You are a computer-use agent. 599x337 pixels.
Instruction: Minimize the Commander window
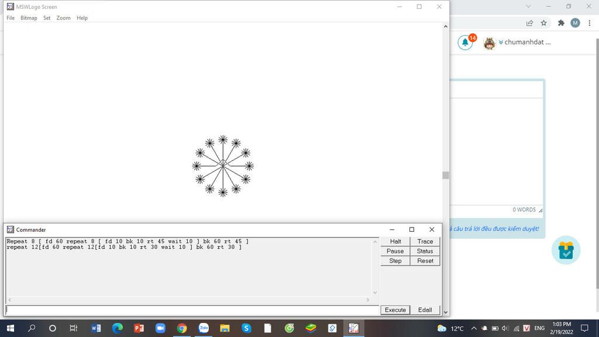(392, 229)
